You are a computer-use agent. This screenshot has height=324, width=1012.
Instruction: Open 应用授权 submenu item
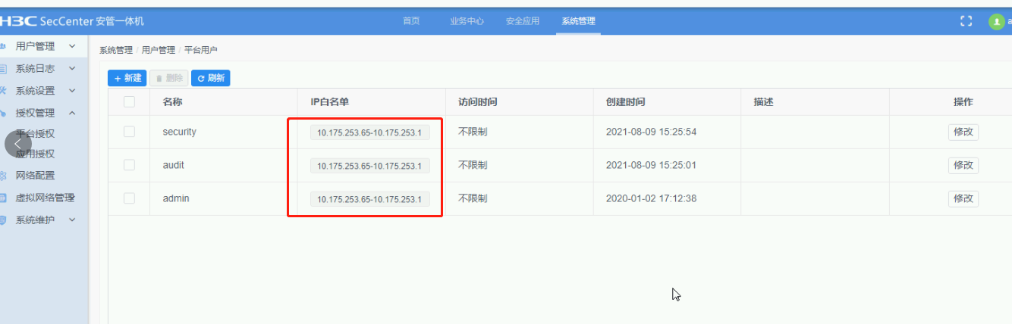pyautogui.click(x=35, y=154)
